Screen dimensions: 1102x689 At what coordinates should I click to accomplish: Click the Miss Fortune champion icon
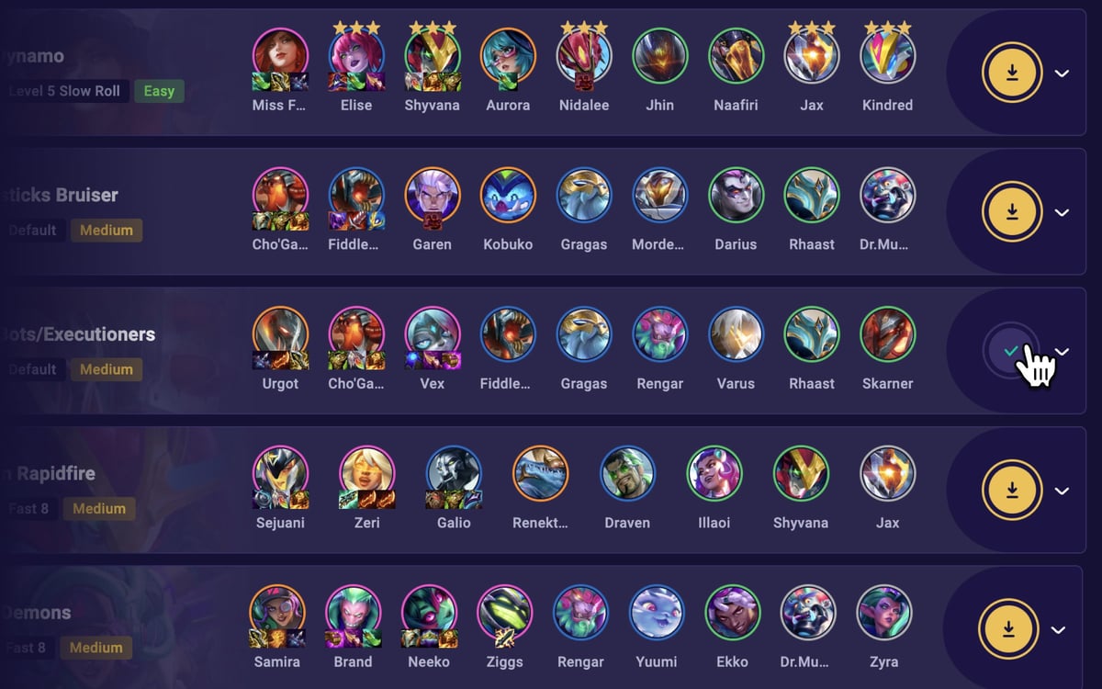tap(280, 56)
